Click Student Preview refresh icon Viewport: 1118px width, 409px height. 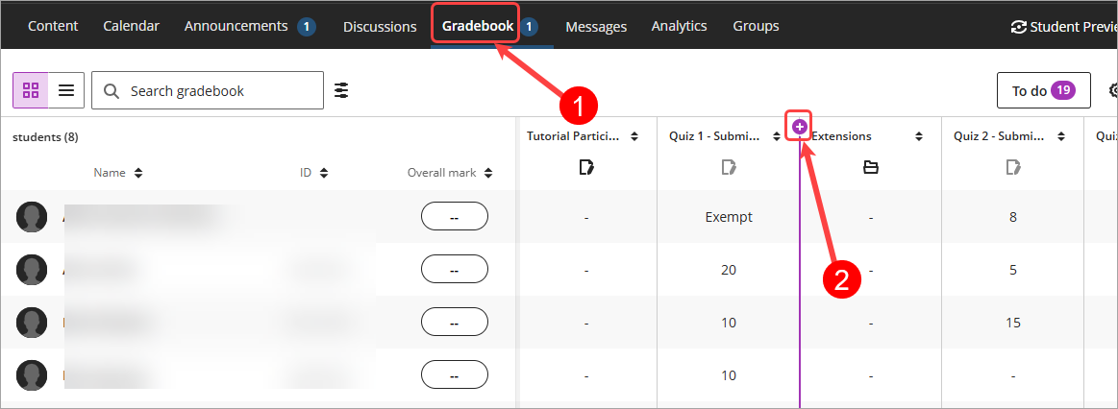[x=1019, y=27]
